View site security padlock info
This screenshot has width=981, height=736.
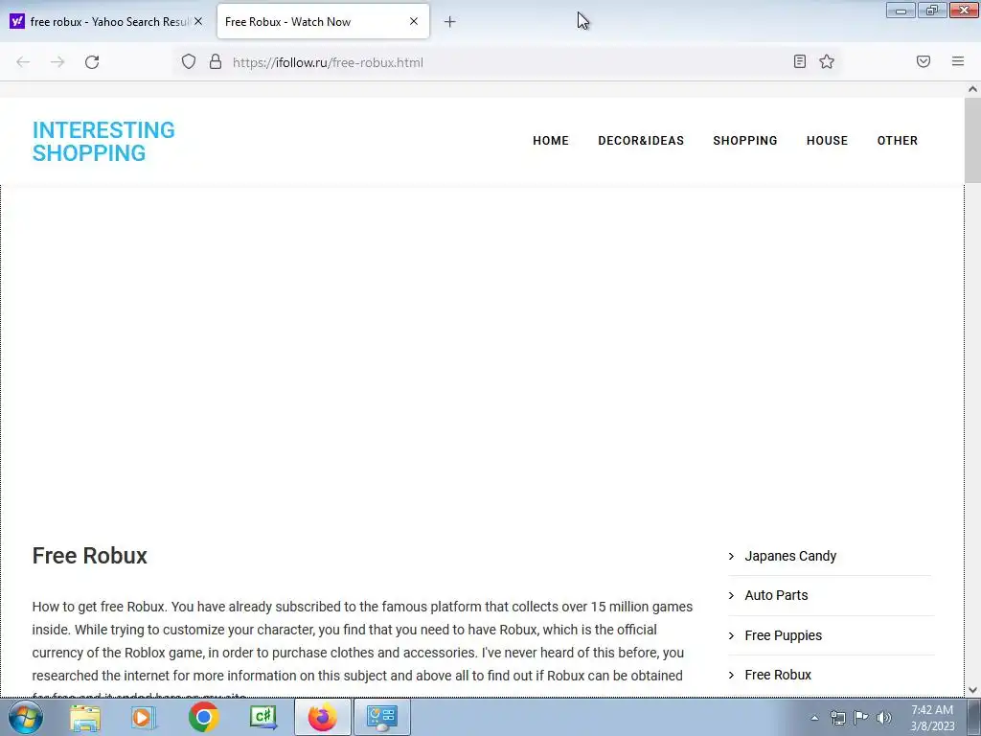click(x=216, y=61)
